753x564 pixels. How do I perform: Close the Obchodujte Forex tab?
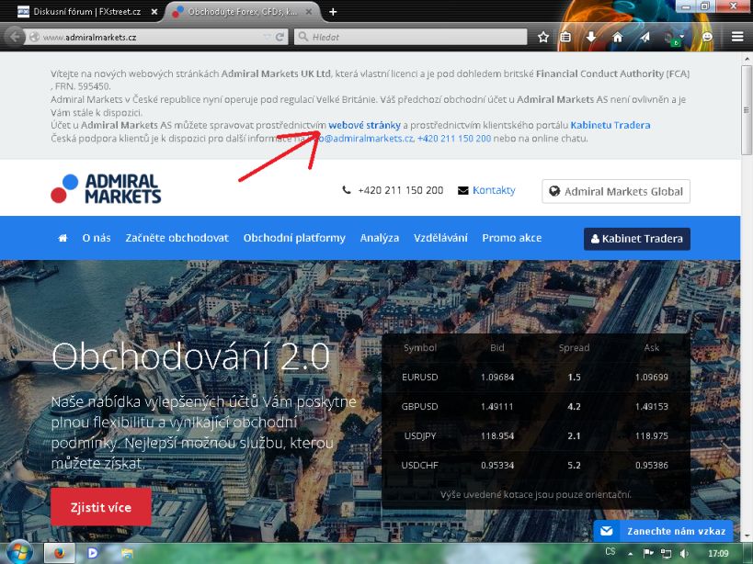(x=309, y=12)
